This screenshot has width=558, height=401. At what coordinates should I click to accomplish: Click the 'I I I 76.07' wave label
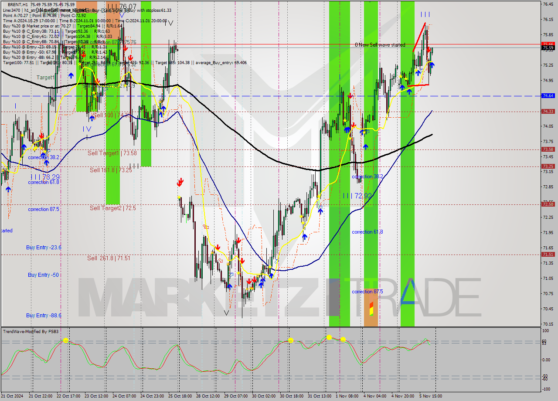coord(122,7)
